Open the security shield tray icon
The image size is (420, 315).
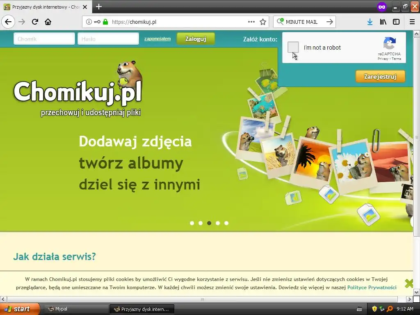(374, 309)
